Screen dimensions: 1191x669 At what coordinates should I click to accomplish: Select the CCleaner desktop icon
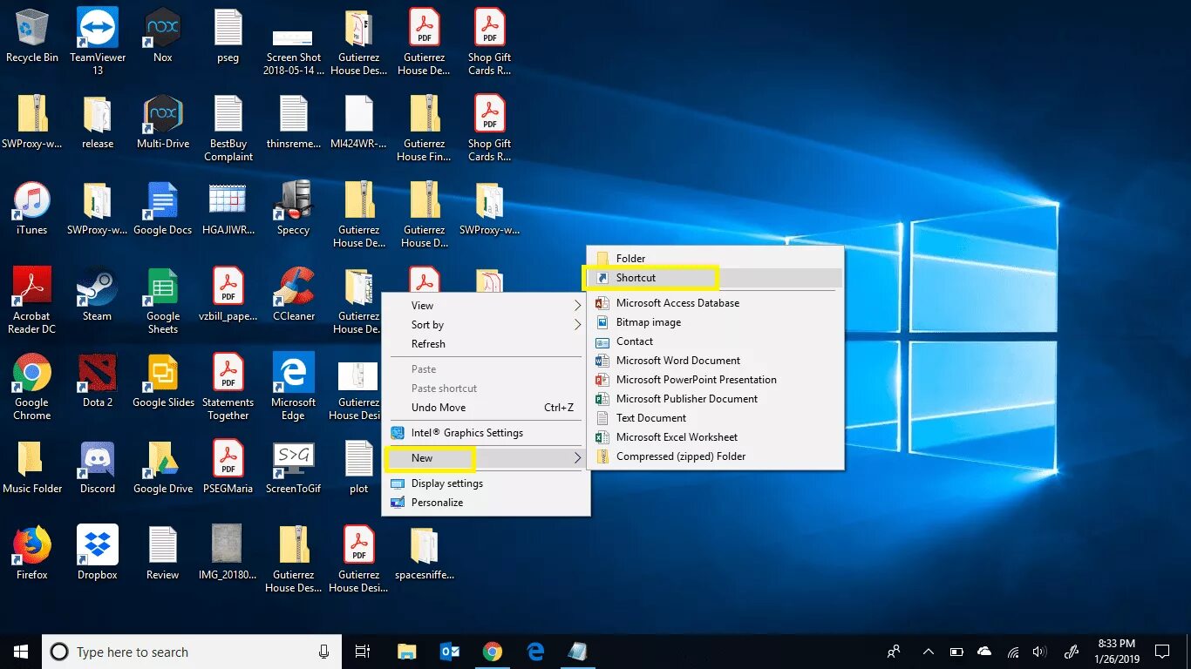point(294,294)
